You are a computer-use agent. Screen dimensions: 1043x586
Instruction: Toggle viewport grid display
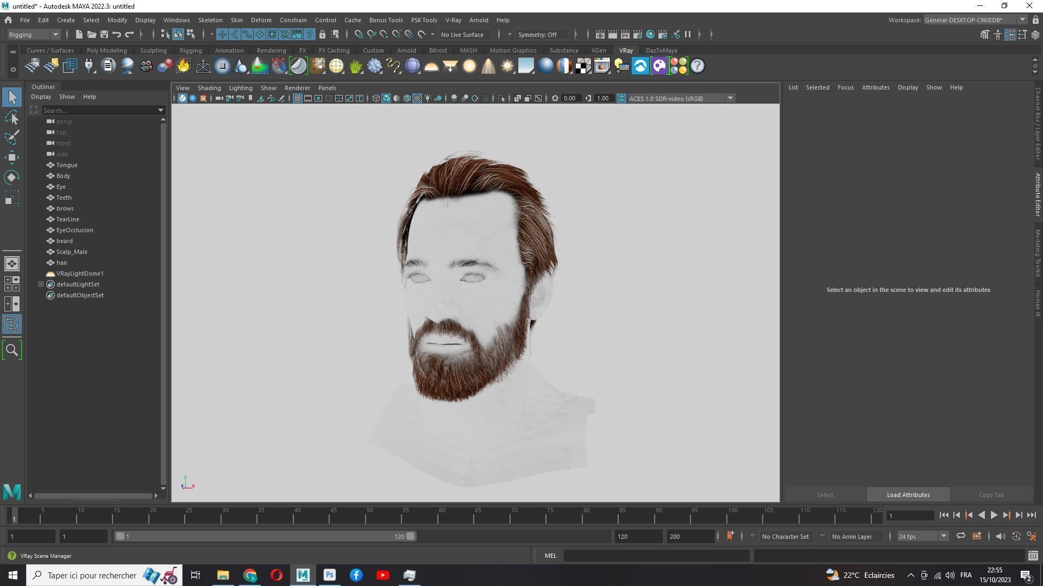(298, 99)
